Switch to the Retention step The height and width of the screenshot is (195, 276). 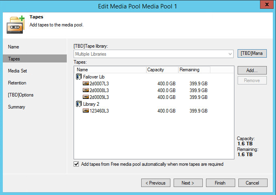pyautogui.click(x=17, y=83)
